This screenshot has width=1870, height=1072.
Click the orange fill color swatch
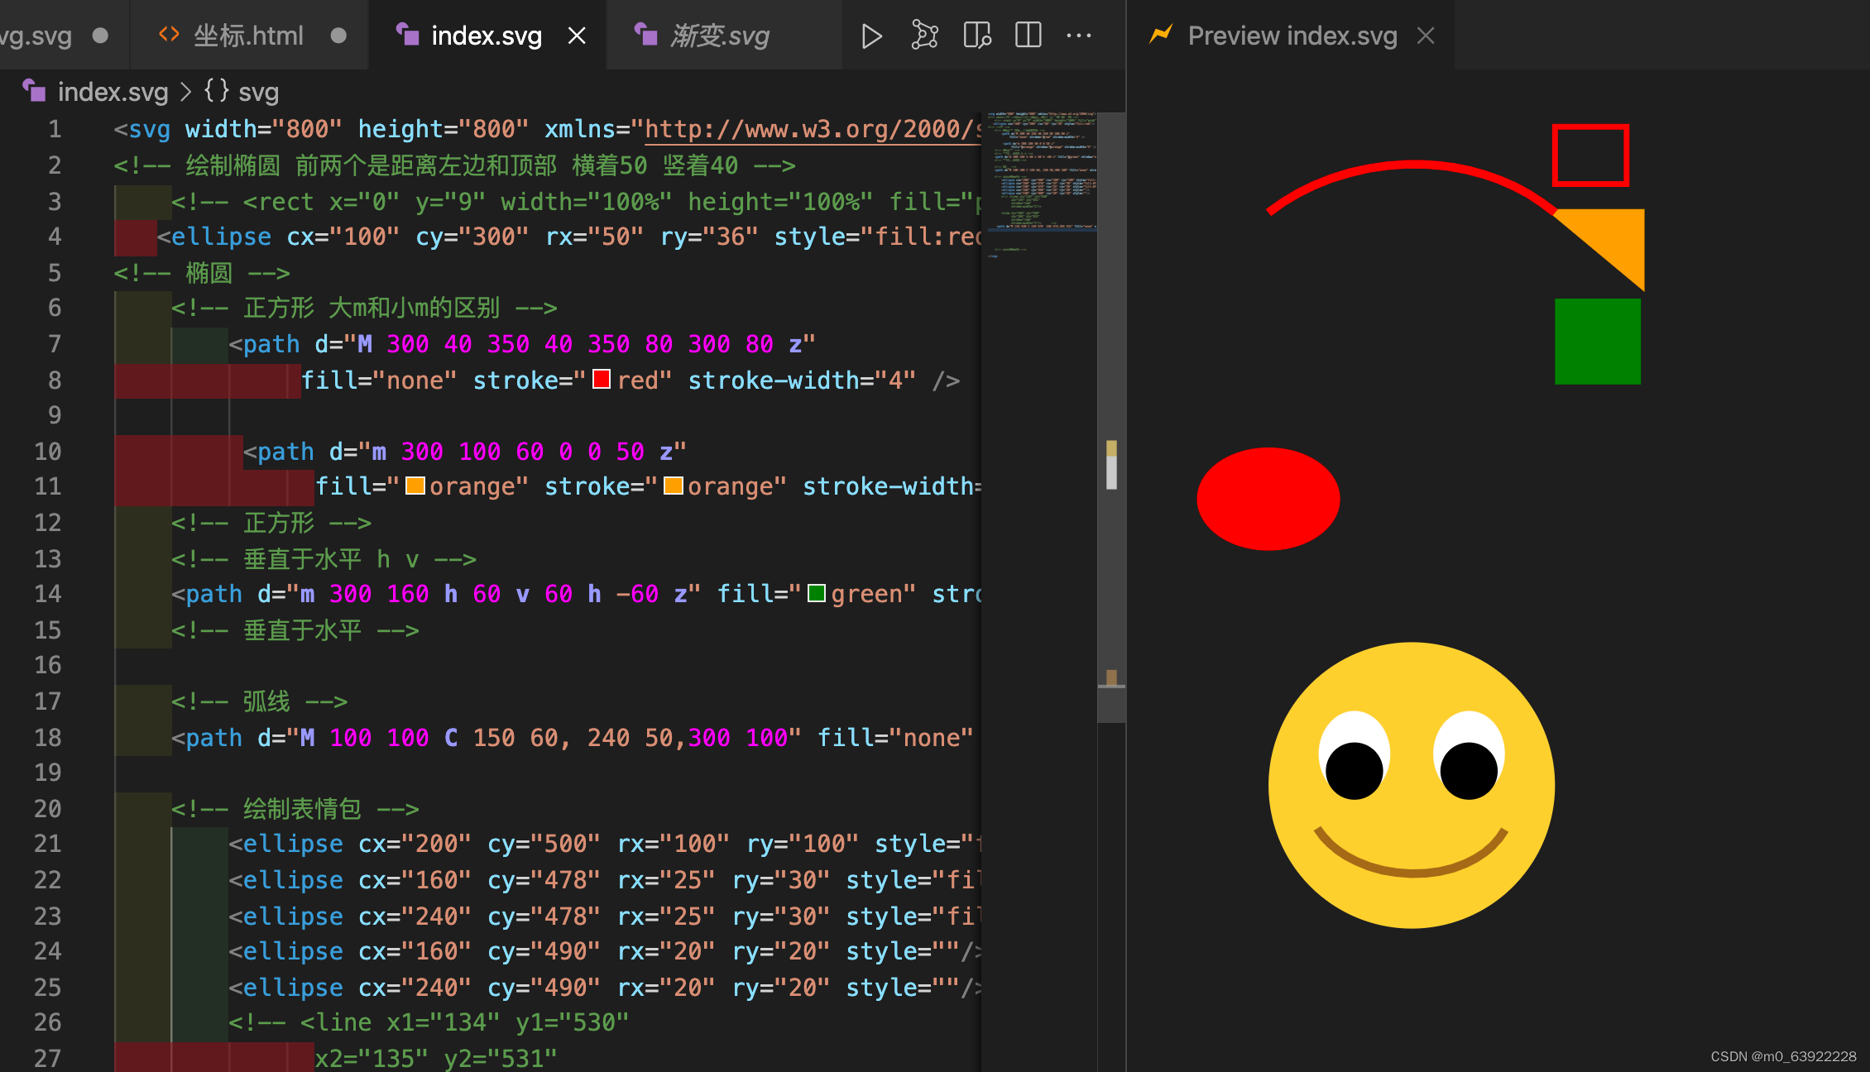click(415, 486)
